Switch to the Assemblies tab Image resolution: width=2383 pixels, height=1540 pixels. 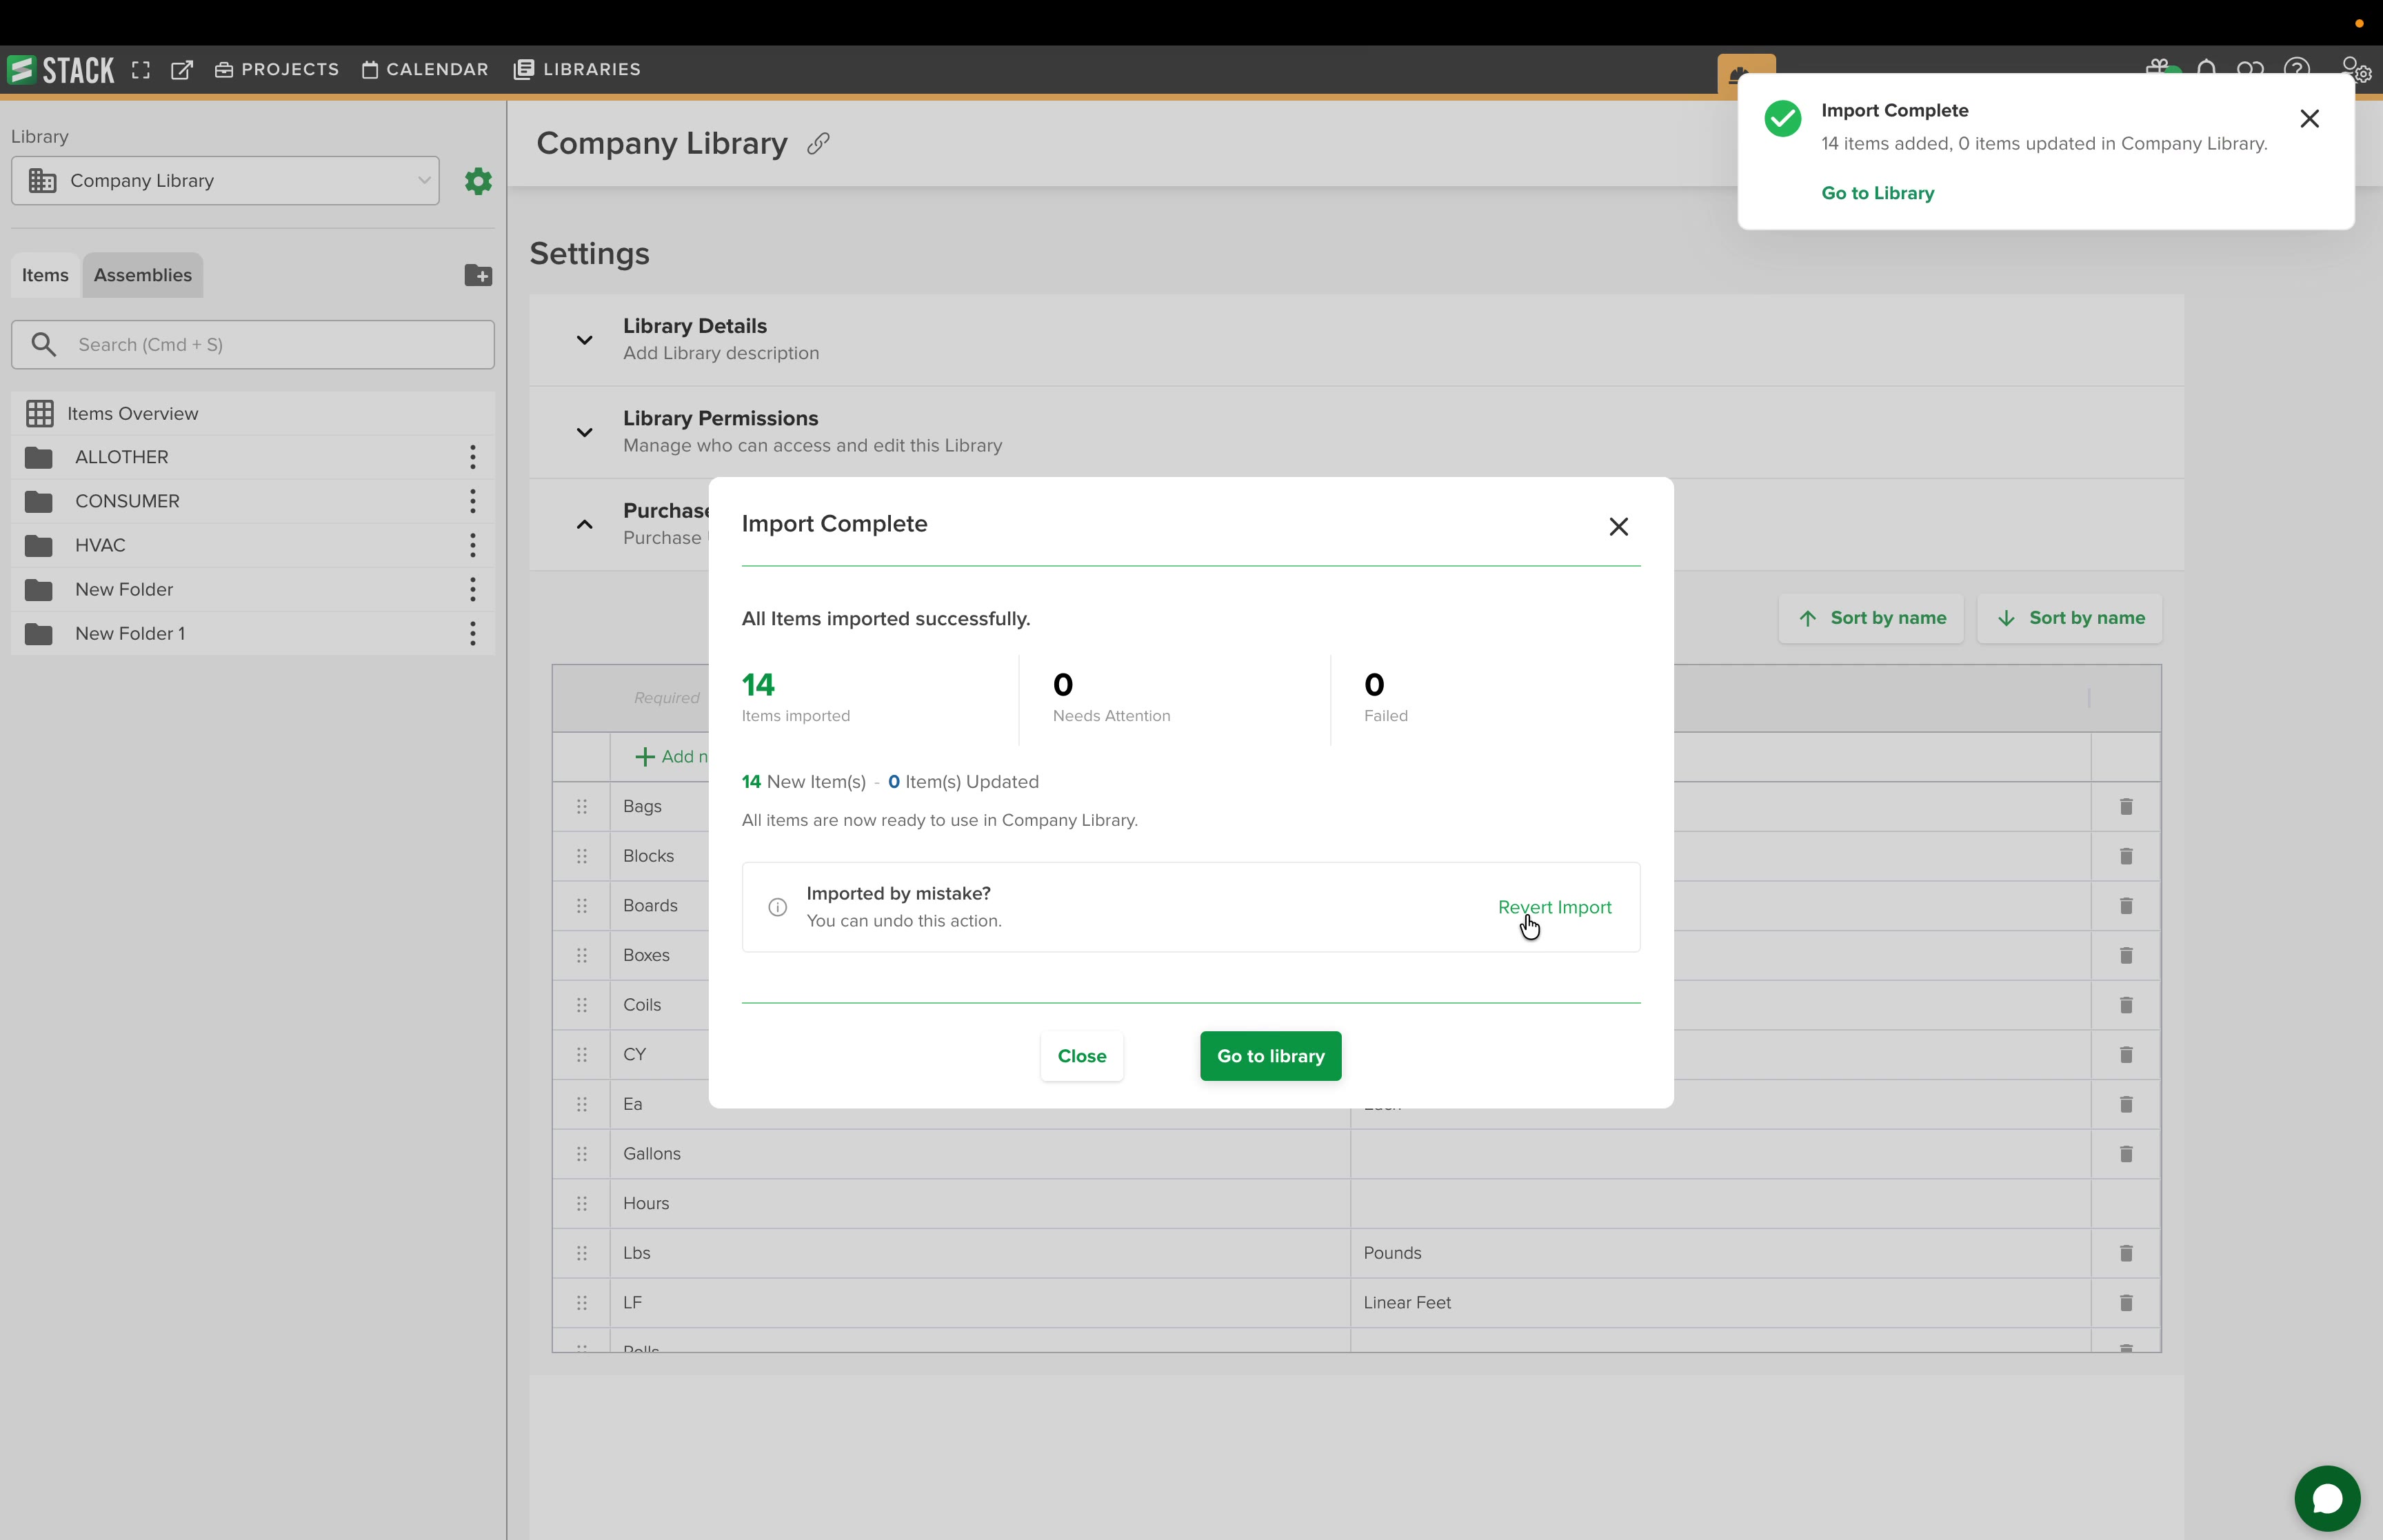(x=143, y=275)
